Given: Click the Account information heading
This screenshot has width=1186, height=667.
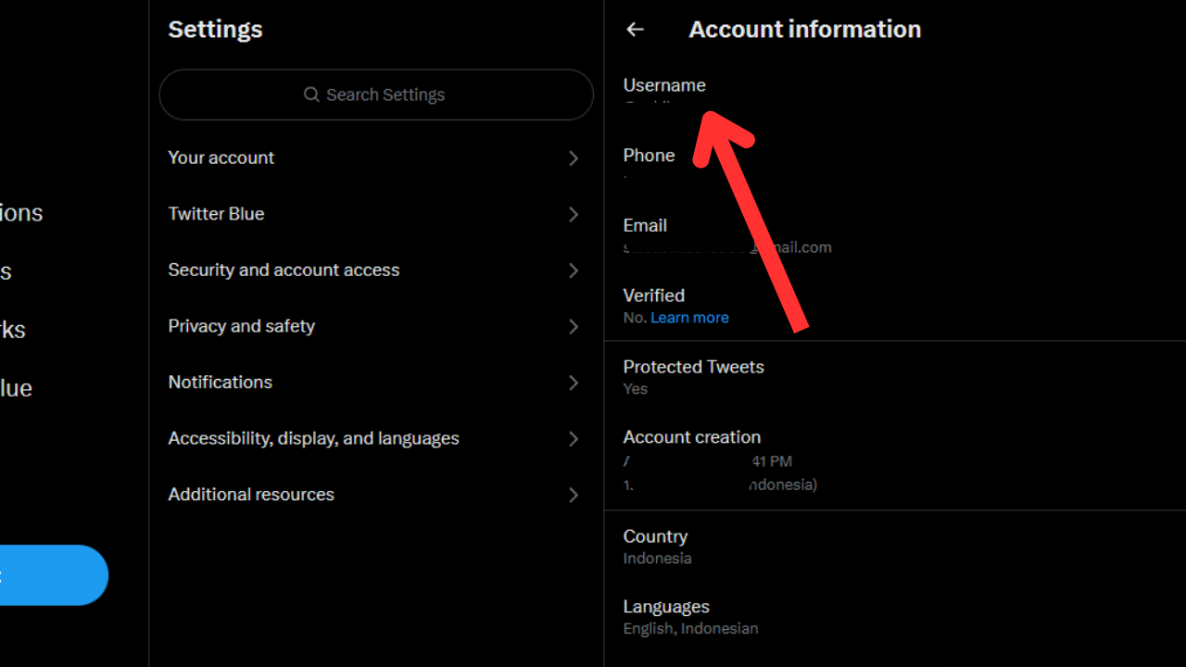Looking at the screenshot, I should click(805, 30).
